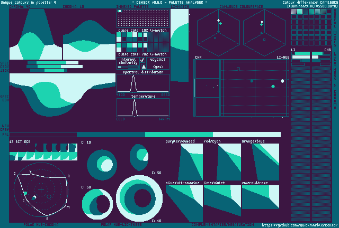Click the emerald/rose complementary chart

tap(261, 197)
